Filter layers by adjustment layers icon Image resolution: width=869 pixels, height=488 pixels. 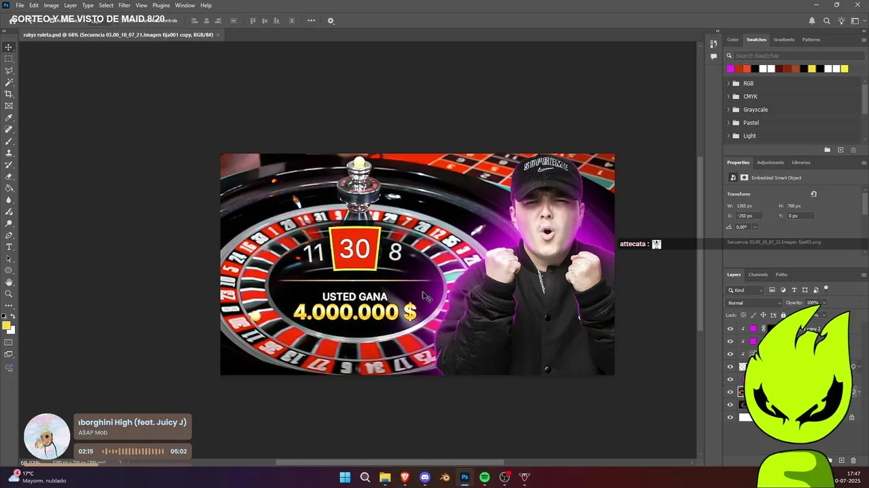[x=783, y=290]
